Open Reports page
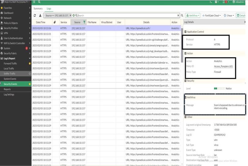This screenshot has height=166, width=248. (7, 89)
